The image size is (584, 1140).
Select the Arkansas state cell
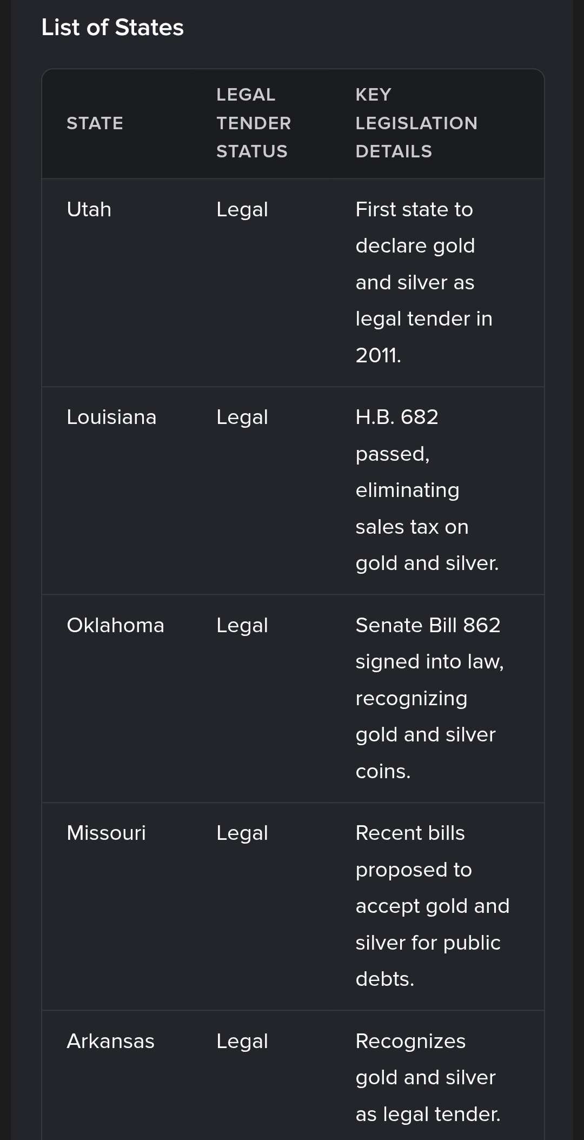pyautogui.click(x=110, y=1041)
